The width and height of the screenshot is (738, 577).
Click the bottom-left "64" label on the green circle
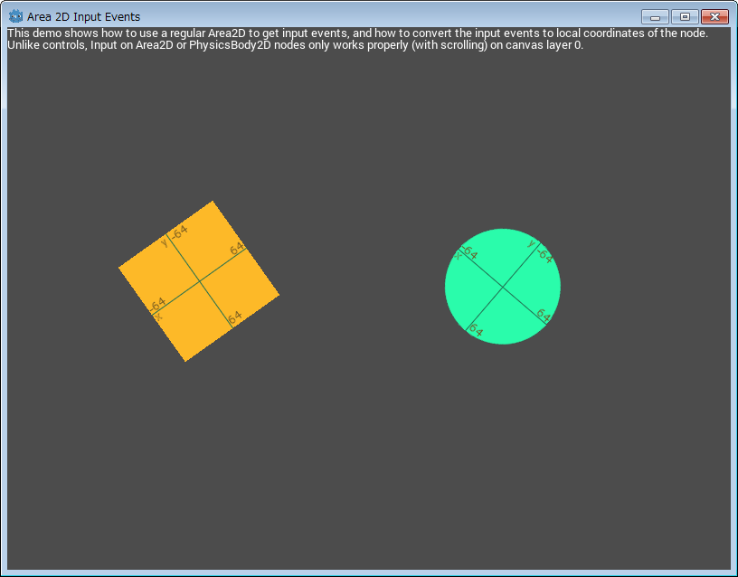475,331
